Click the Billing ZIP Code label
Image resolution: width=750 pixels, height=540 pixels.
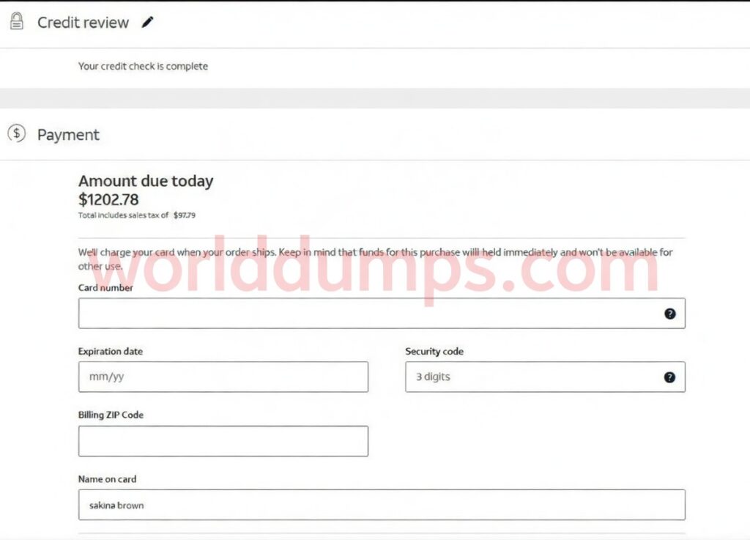point(111,415)
